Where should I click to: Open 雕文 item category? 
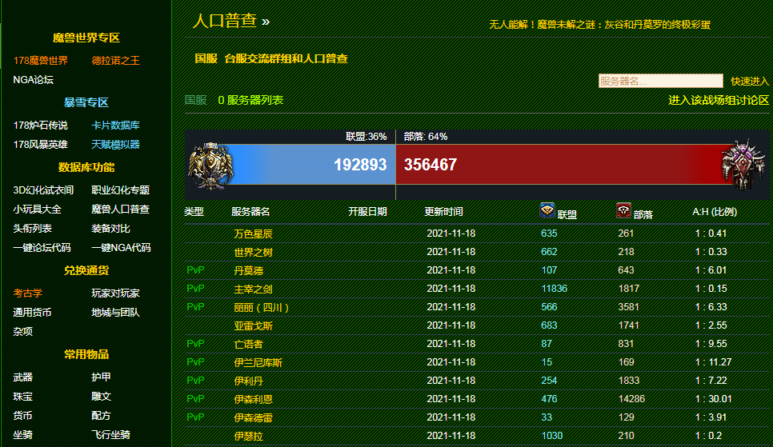101,397
